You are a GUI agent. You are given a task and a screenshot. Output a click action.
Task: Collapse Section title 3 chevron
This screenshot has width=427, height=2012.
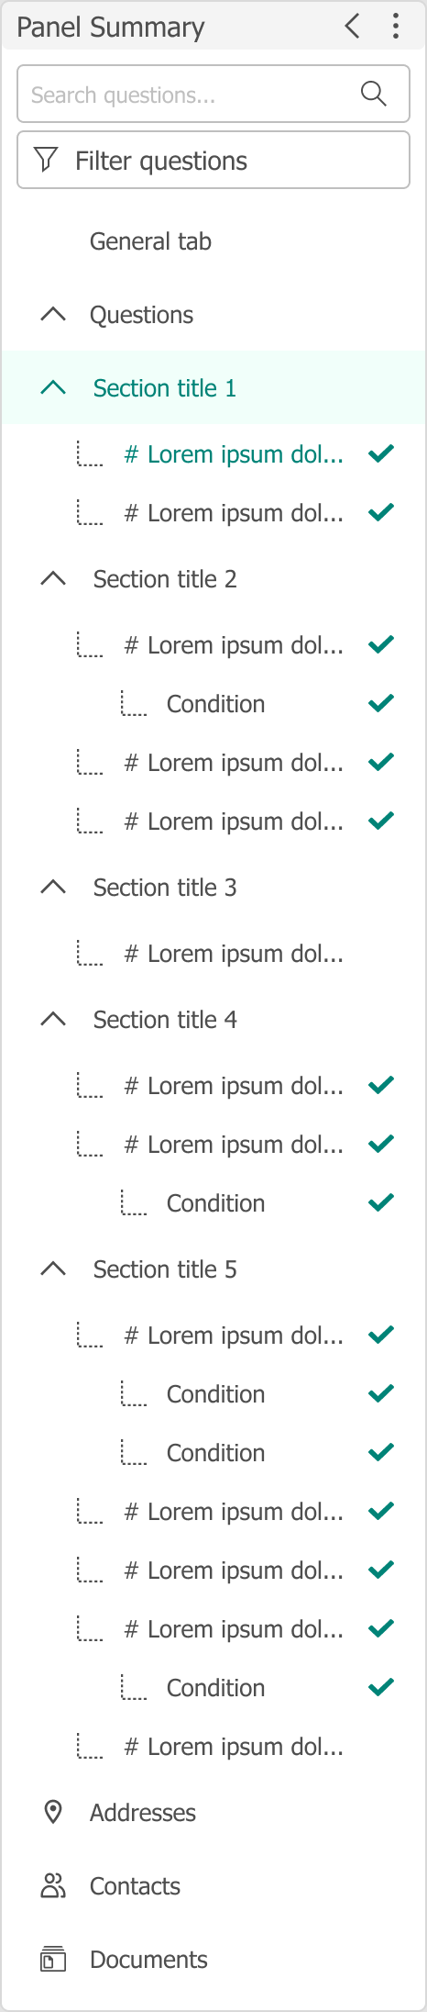click(x=53, y=887)
